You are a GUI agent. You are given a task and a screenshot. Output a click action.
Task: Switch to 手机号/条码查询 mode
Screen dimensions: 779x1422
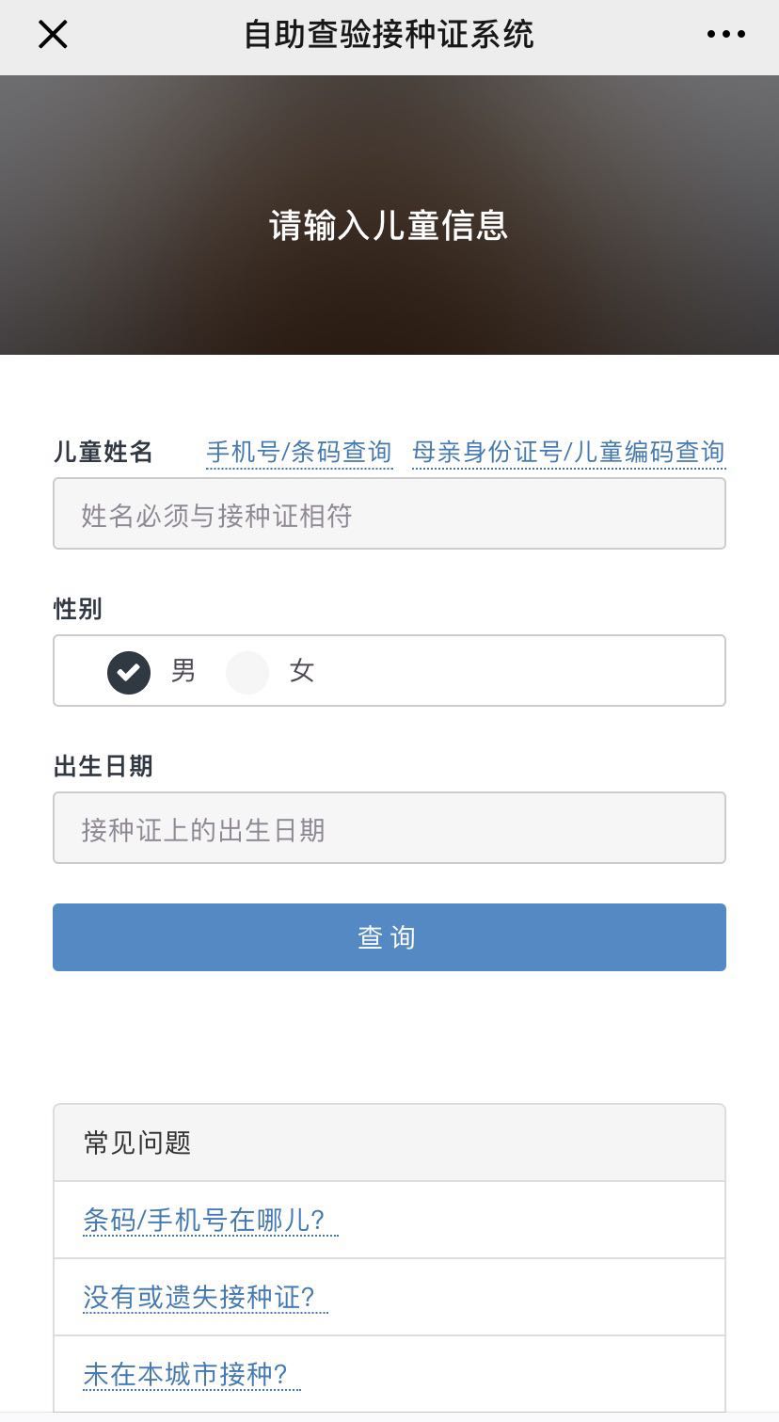pos(299,453)
